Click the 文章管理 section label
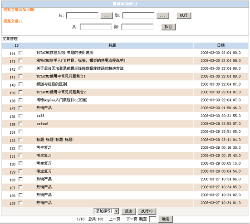250x224 pixels. pos(10,39)
